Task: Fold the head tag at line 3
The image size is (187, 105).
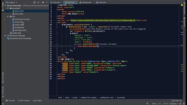Action: (57, 10)
